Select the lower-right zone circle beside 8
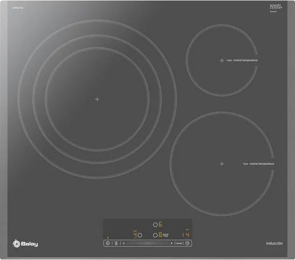295x260 pixels. coord(155,235)
